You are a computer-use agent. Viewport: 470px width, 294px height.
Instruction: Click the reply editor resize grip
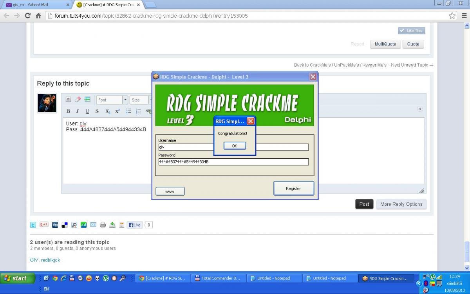[421, 191]
